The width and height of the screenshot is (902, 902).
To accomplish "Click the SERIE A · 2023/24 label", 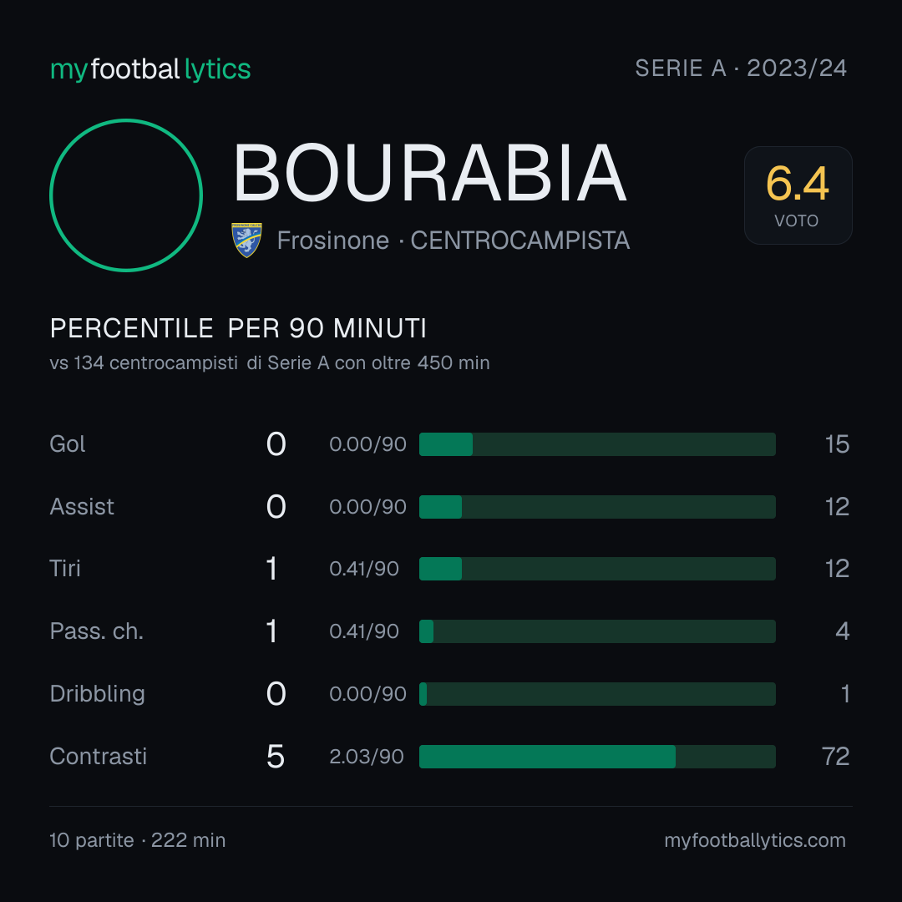I will (x=741, y=68).
